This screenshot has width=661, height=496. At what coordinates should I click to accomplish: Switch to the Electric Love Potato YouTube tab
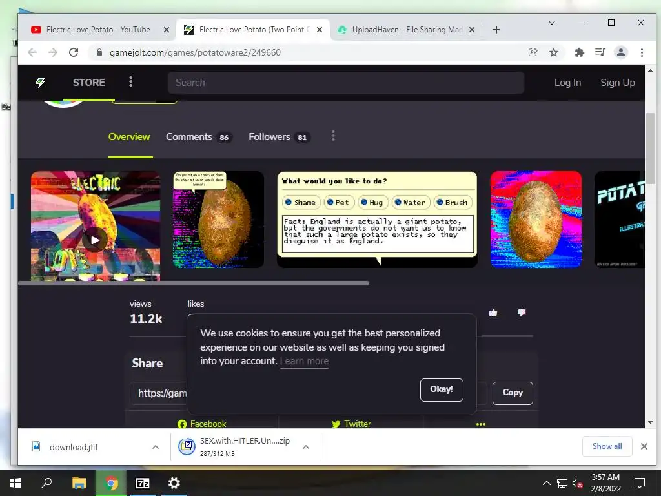click(98, 30)
